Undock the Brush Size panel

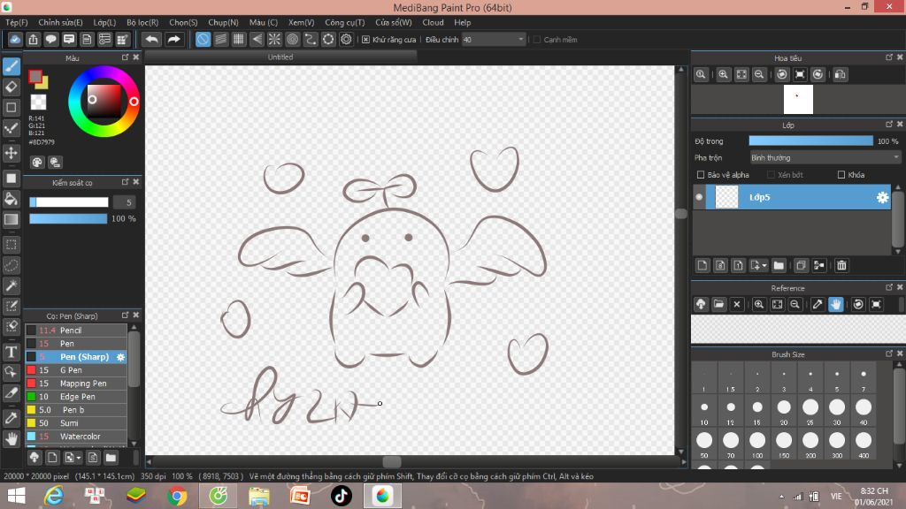click(888, 353)
